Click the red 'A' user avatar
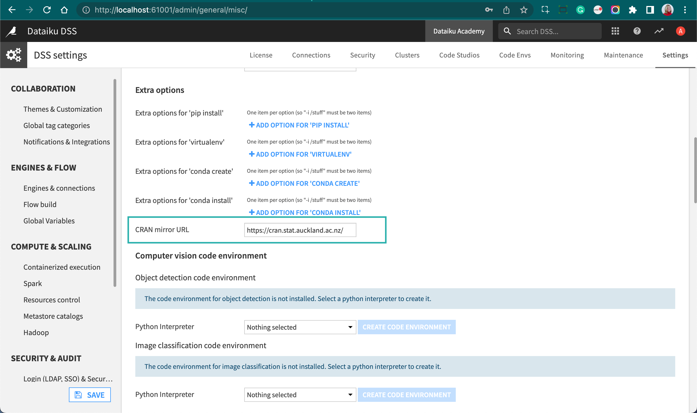Viewport: 697px width, 413px height. click(680, 31)
